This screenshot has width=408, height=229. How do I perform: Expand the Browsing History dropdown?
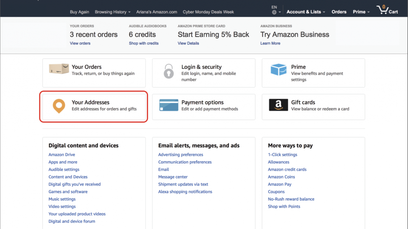tap(113, 12)
